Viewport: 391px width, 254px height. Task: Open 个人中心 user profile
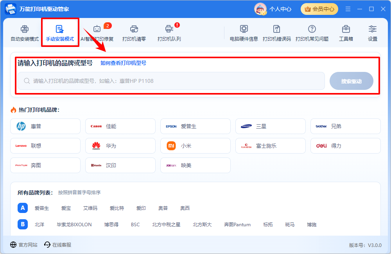pyautogui.click(x=273, y=9)
